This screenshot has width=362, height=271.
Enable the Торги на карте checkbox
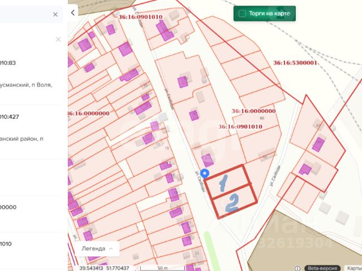point(242,14)
